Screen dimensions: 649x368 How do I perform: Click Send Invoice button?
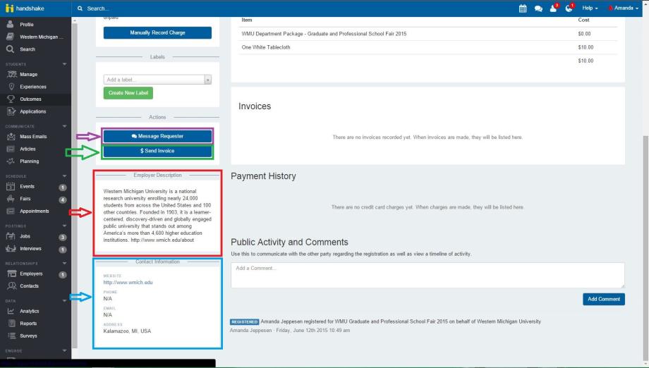coord(157,151)
